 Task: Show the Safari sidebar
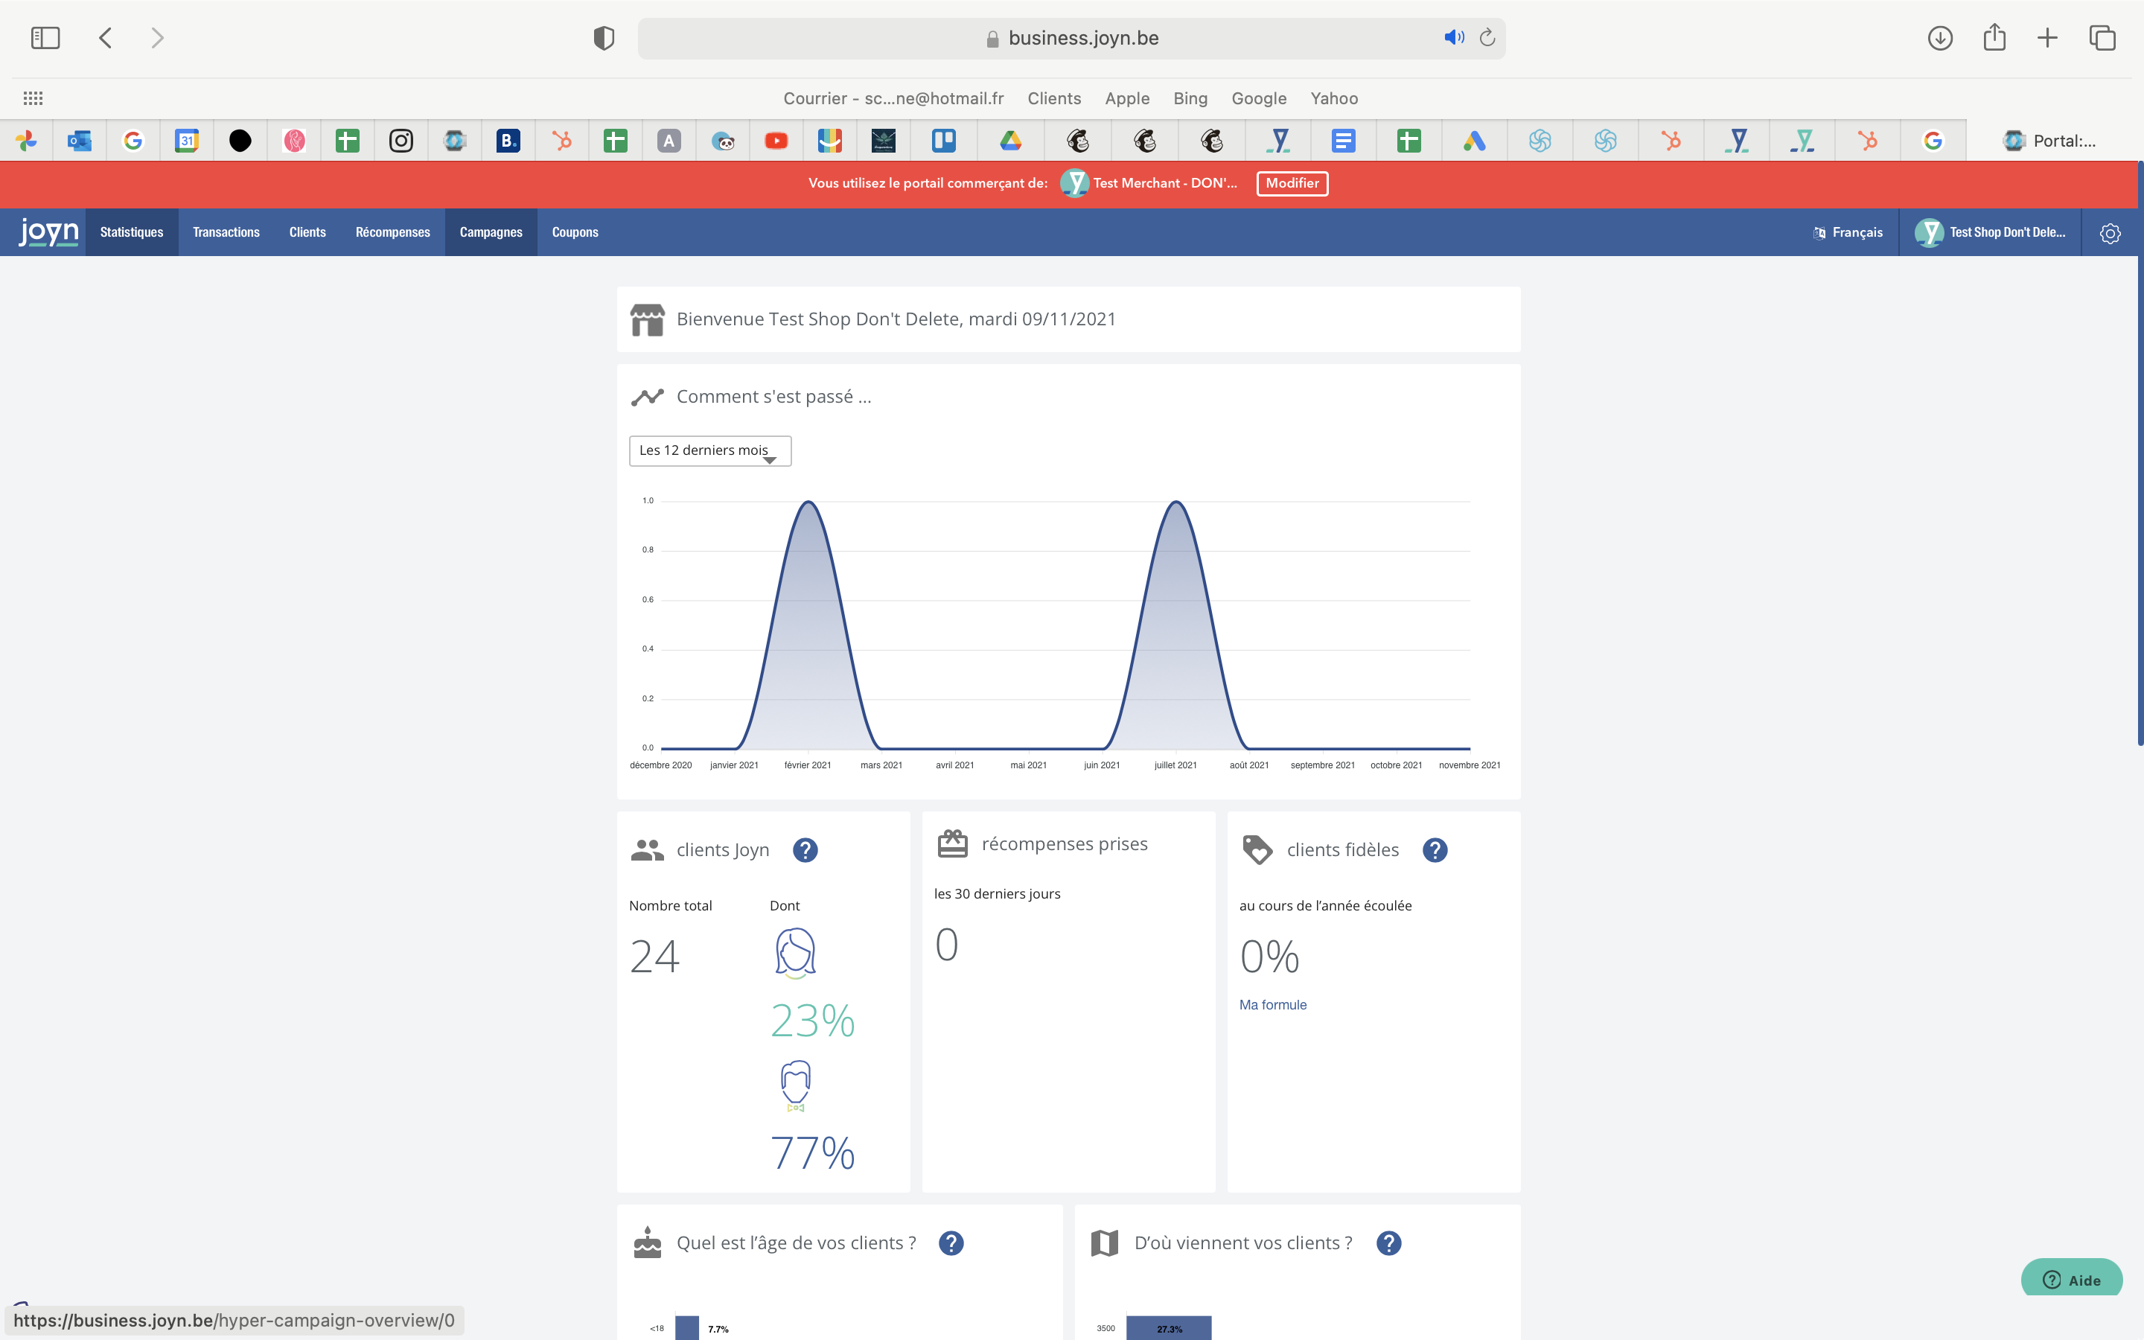click(x=45, y=38)
